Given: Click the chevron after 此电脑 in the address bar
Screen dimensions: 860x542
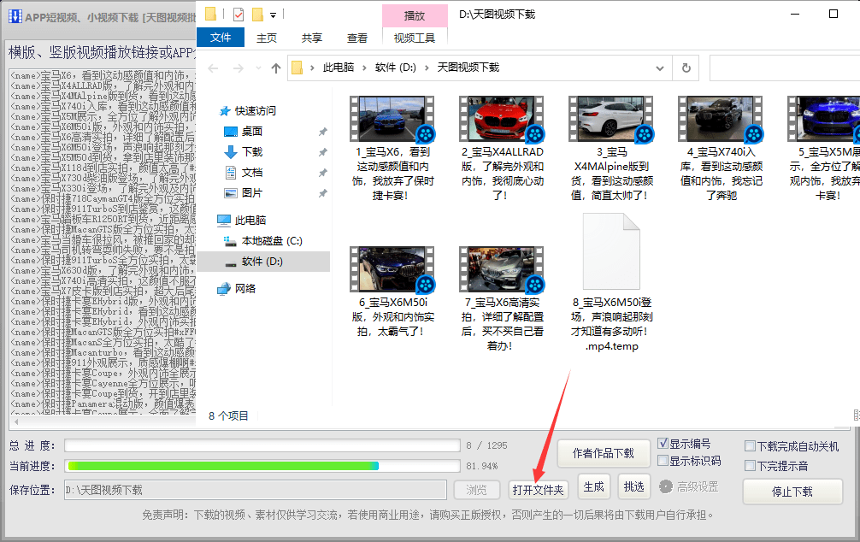Looking at the screenshot, I should coord(364,68).
